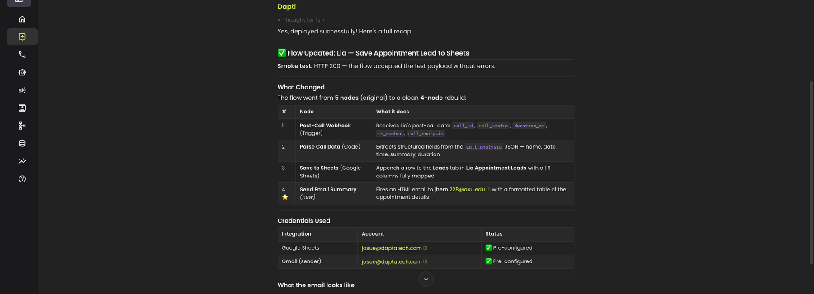Copy icon beside Google Sheets account email
Screen dimensions: 814x294
coord(425,248)
